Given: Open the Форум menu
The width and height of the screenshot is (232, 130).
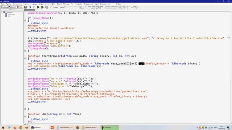Looking at the screenshot, I should click(x=59, y=4).
